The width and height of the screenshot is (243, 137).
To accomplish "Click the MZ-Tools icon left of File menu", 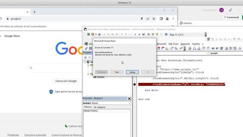I will tap(86, 44).
